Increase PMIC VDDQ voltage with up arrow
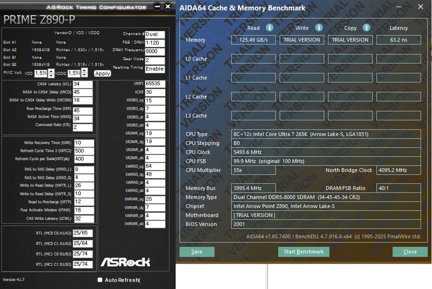The width and height of the screenshot is (432, 289). click(85, 71)
